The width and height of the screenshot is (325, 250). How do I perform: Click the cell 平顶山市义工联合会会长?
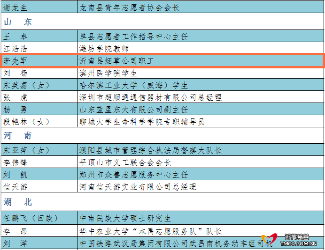pos(201,162)
